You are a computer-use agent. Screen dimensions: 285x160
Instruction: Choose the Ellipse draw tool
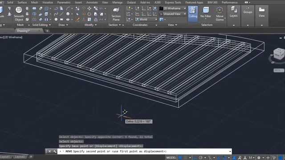click(68, 20)
